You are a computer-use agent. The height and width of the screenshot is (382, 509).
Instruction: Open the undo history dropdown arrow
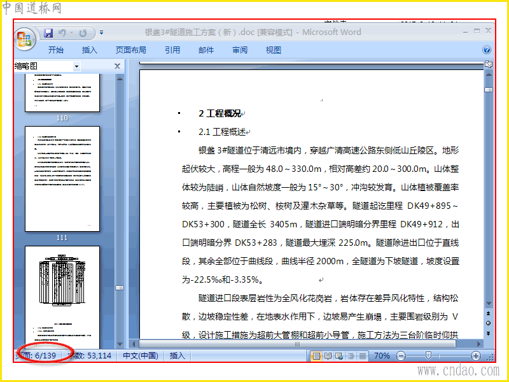point(72,33)
